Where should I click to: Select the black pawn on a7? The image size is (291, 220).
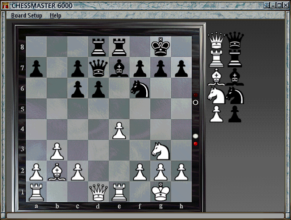pyautogui.click(x=36, y=68)
